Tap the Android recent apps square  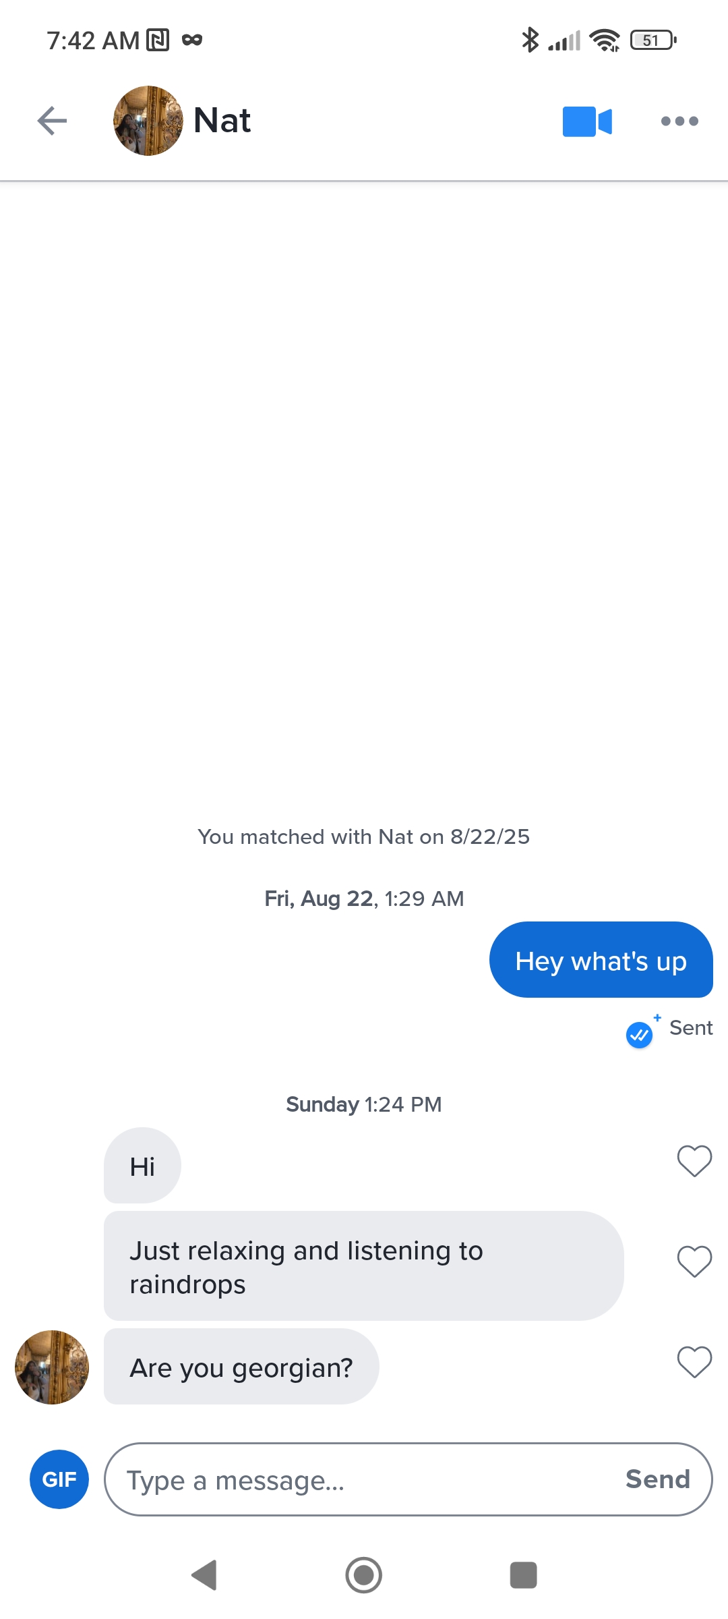coord(524,1575)
